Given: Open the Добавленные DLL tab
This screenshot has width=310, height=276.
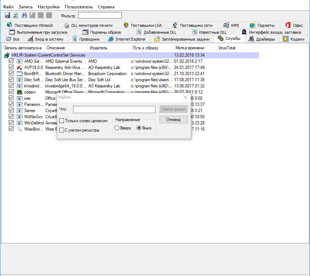Looking at the screenshot, I should 156,32.
